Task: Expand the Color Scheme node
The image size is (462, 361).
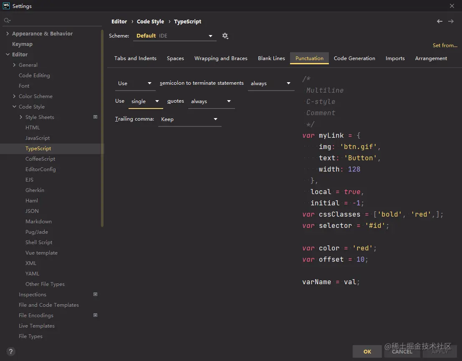Action: (x=14, y=96)
